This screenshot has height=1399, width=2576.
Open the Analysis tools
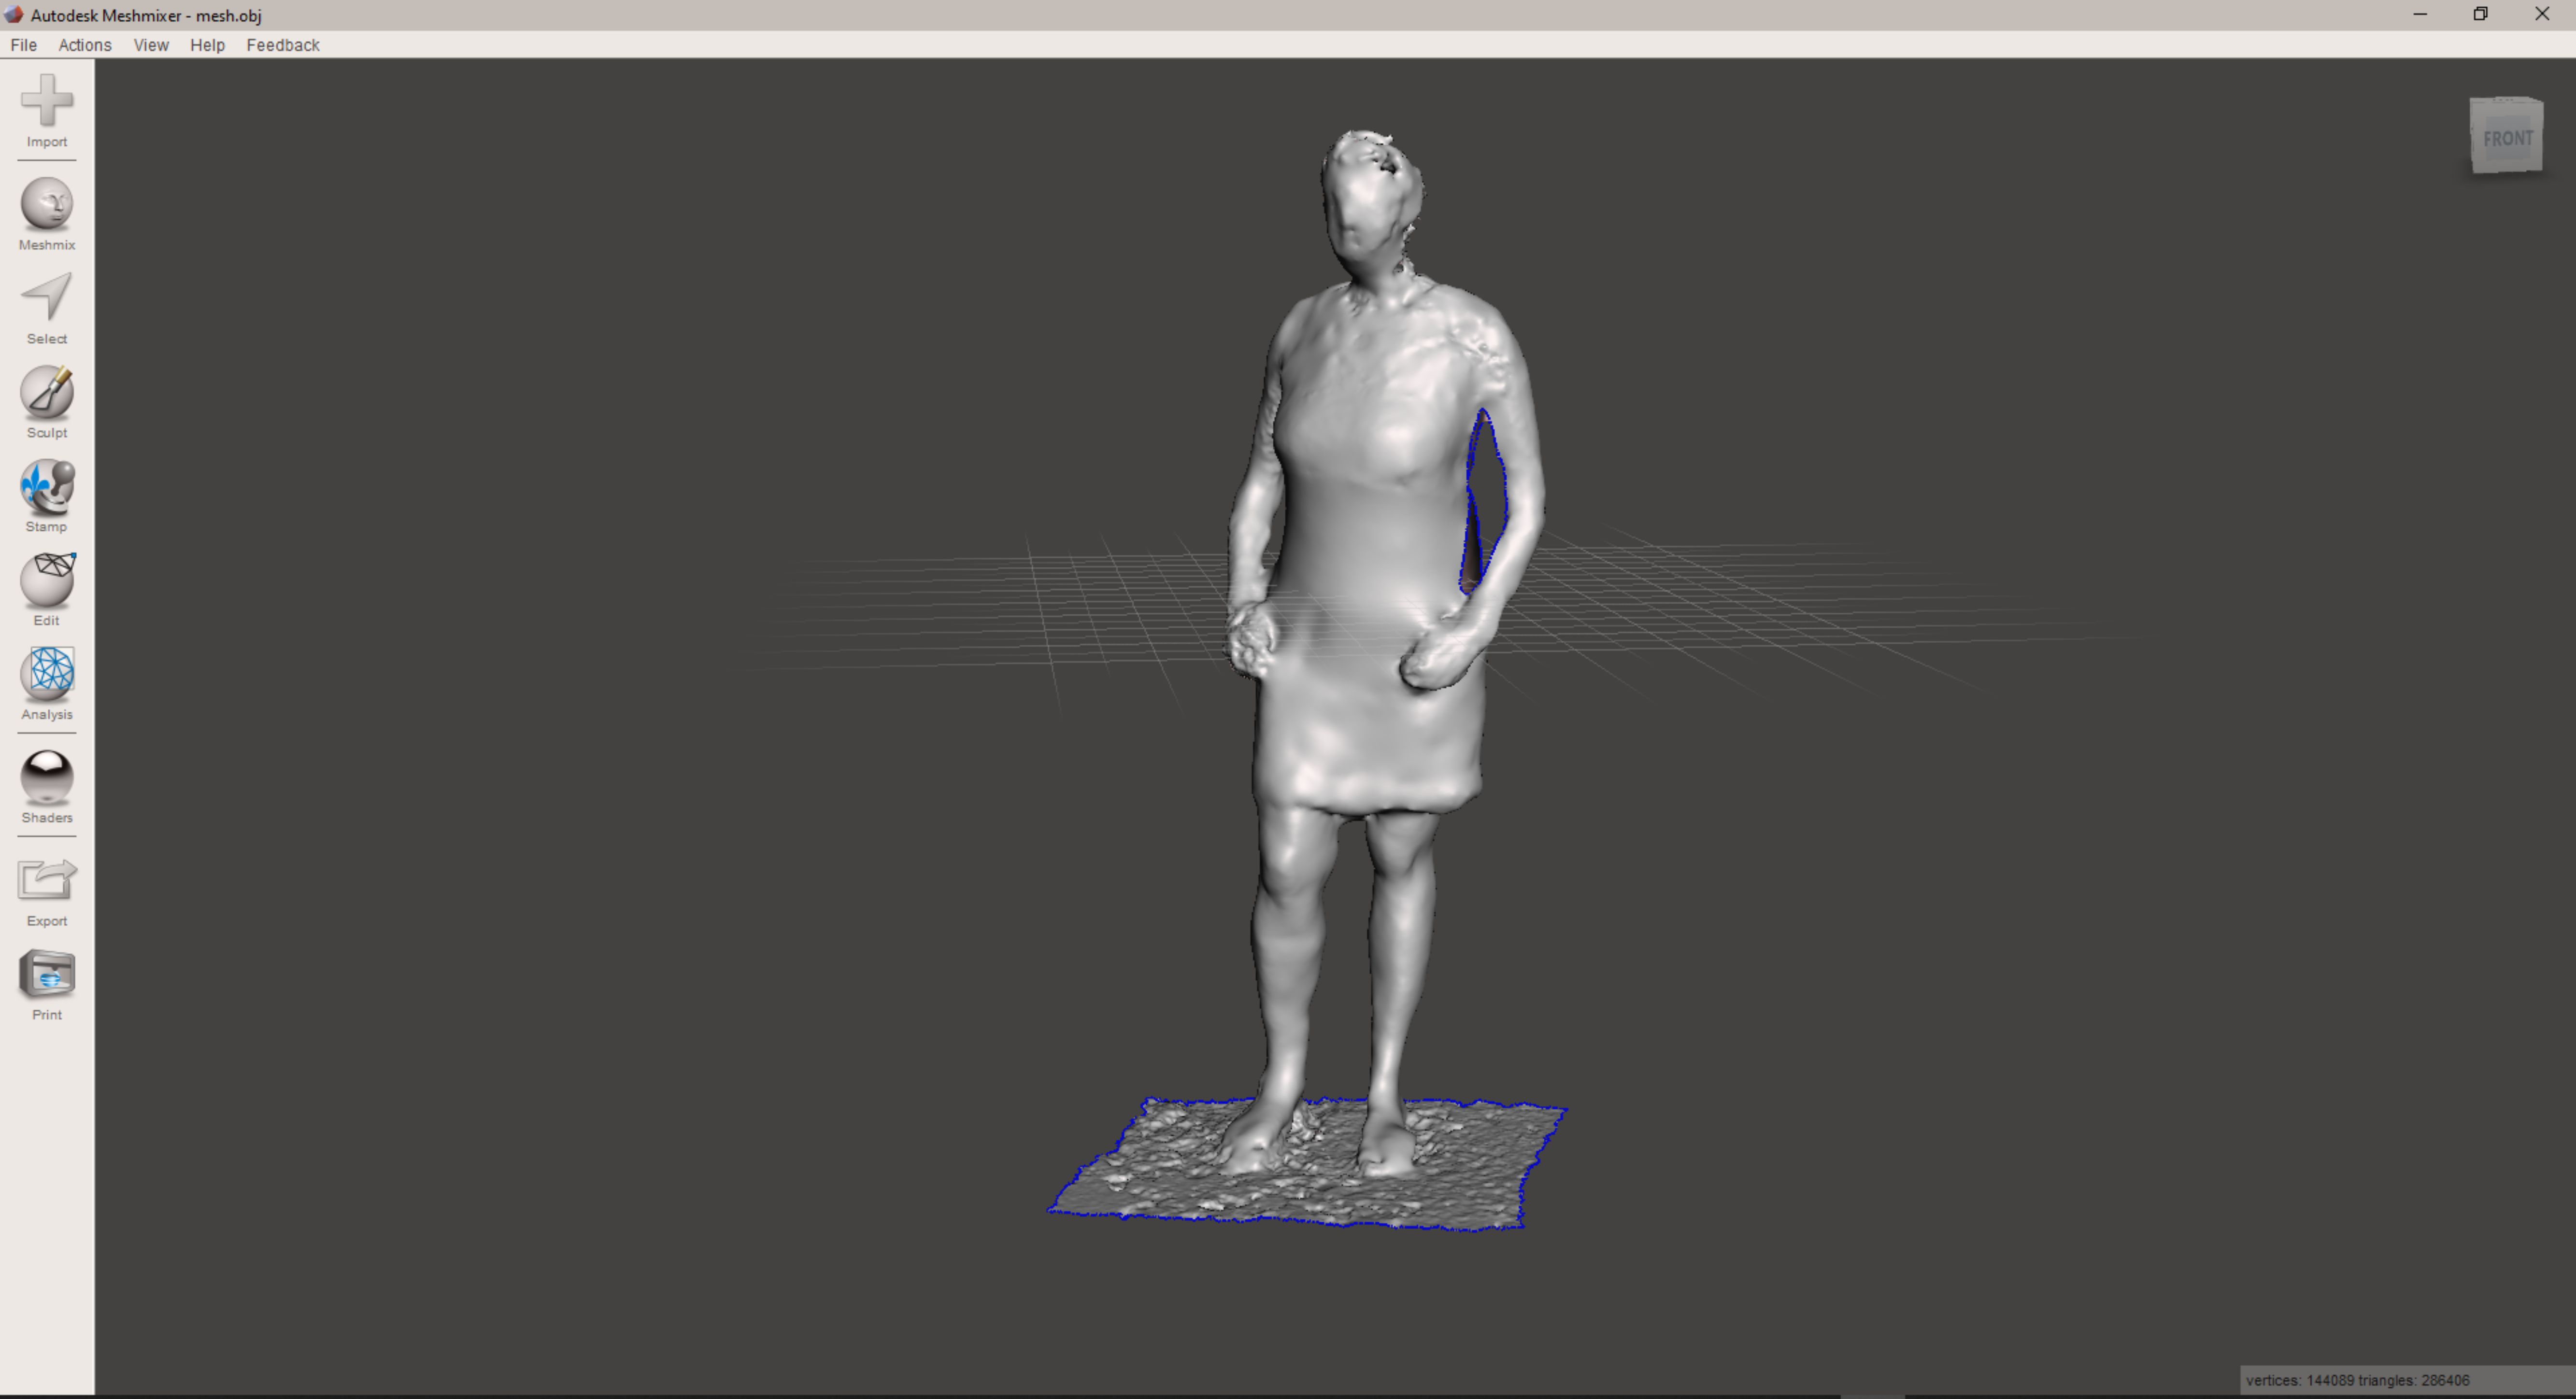point(47,674)
